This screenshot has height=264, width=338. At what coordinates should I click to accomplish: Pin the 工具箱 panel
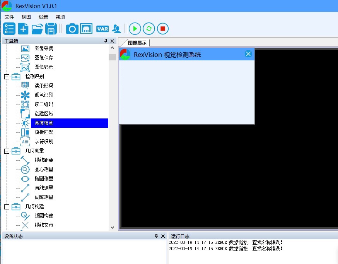[x=106, y=41]
